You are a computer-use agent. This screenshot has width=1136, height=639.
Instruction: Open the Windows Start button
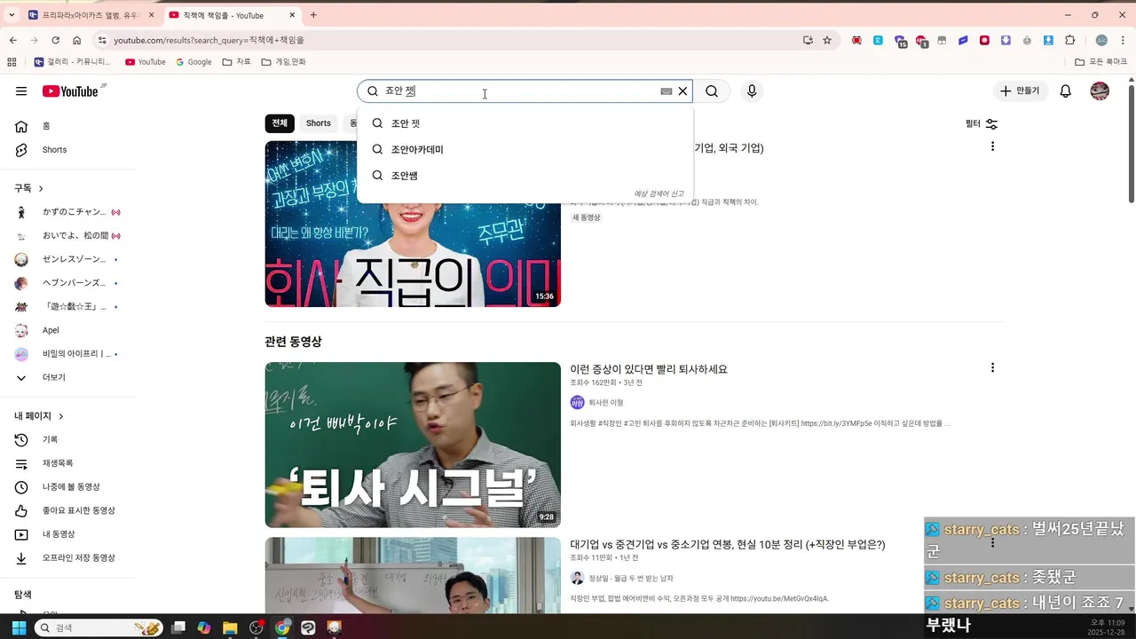(19, 627)
